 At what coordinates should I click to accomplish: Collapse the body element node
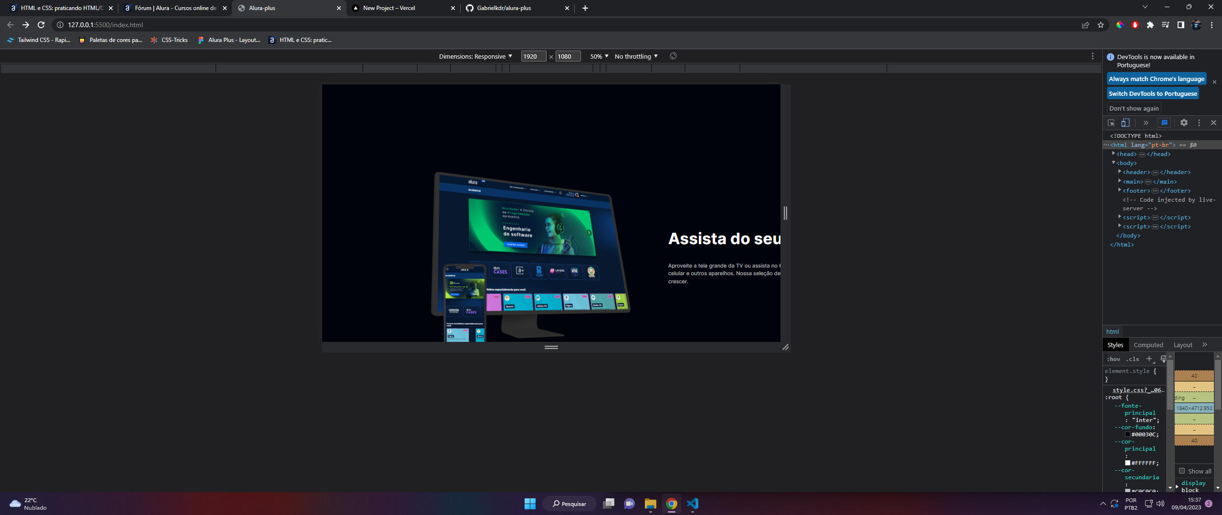coord(1113,163)
